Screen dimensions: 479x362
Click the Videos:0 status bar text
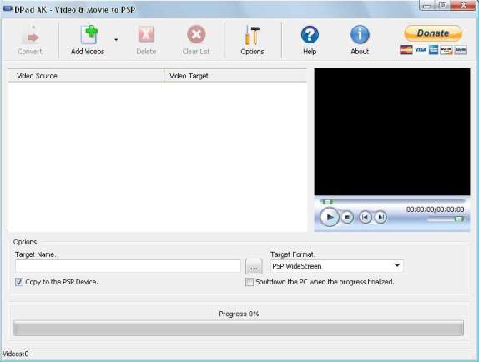(16, 354)
